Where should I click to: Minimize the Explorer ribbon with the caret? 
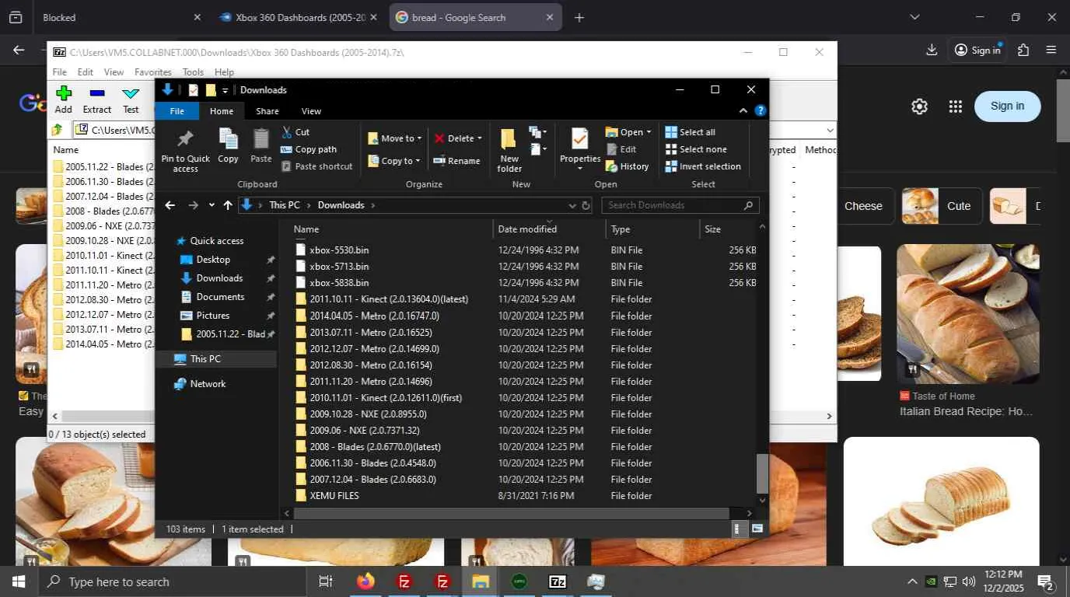click(x=743, y=111)
